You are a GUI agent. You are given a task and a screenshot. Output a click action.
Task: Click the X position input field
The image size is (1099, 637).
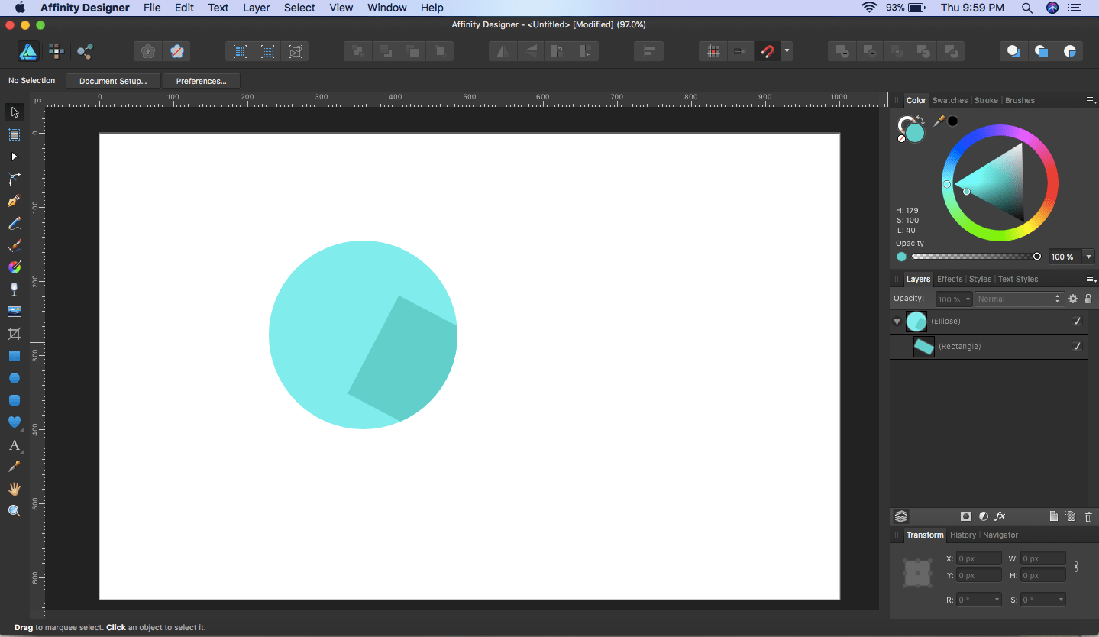(978, 558)
